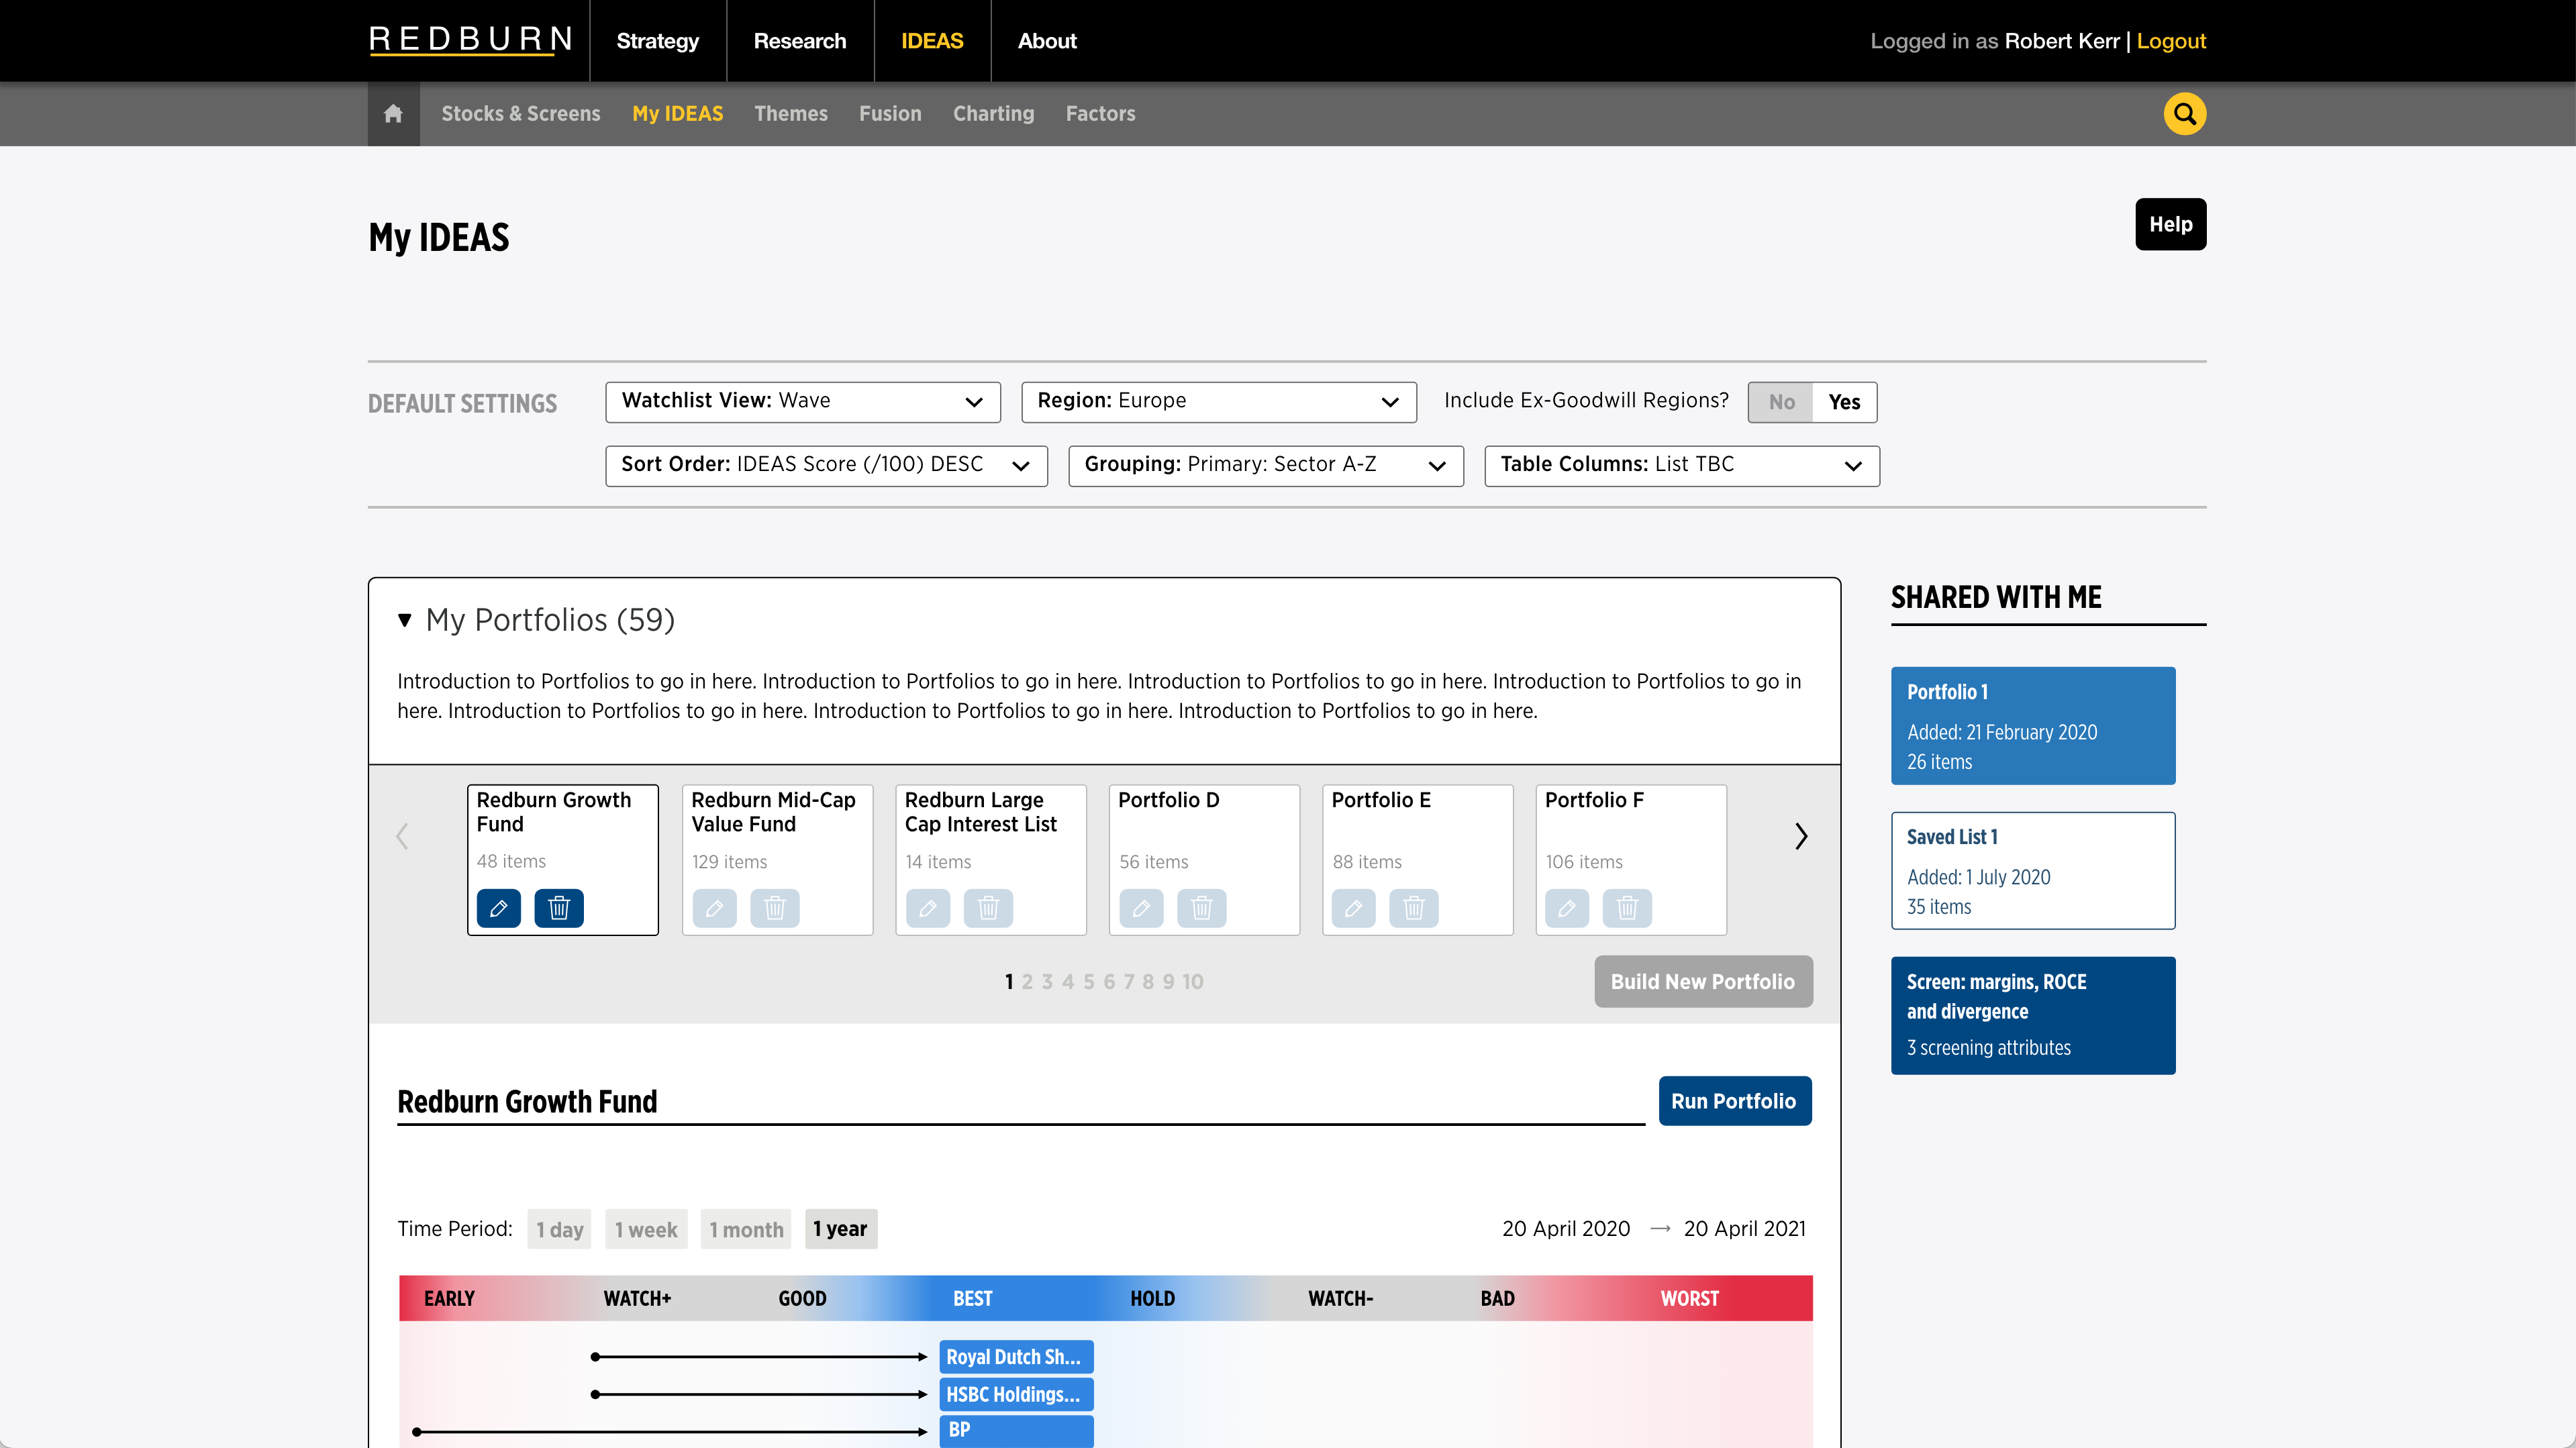2576x1448 pixels.
Task: Click the Logout link
Action: point(2171,41)
